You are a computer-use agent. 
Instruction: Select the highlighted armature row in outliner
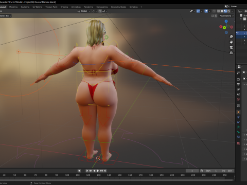tap(241, 33)
